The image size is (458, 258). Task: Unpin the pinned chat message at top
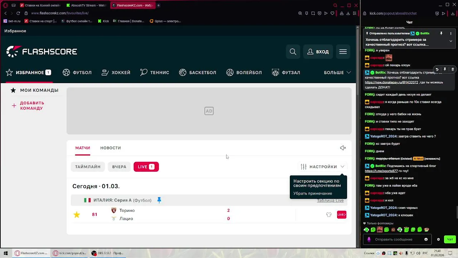tap(441, 33)
